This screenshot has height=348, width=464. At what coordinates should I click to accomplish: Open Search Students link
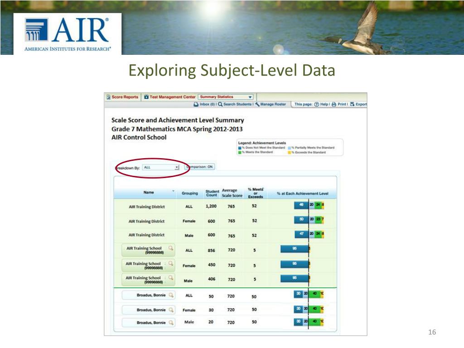pos(237,104)
